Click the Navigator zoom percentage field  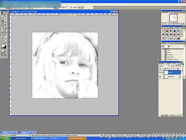tap(165, 24)
